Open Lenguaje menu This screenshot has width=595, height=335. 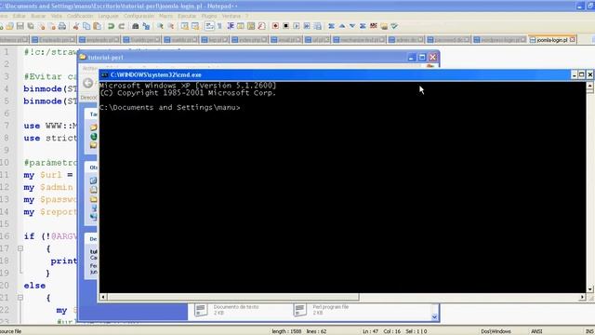[x=108, y=16]
